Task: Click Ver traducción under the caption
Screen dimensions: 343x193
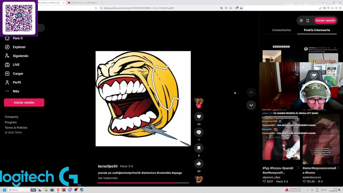Action: [x=108, y=178]
